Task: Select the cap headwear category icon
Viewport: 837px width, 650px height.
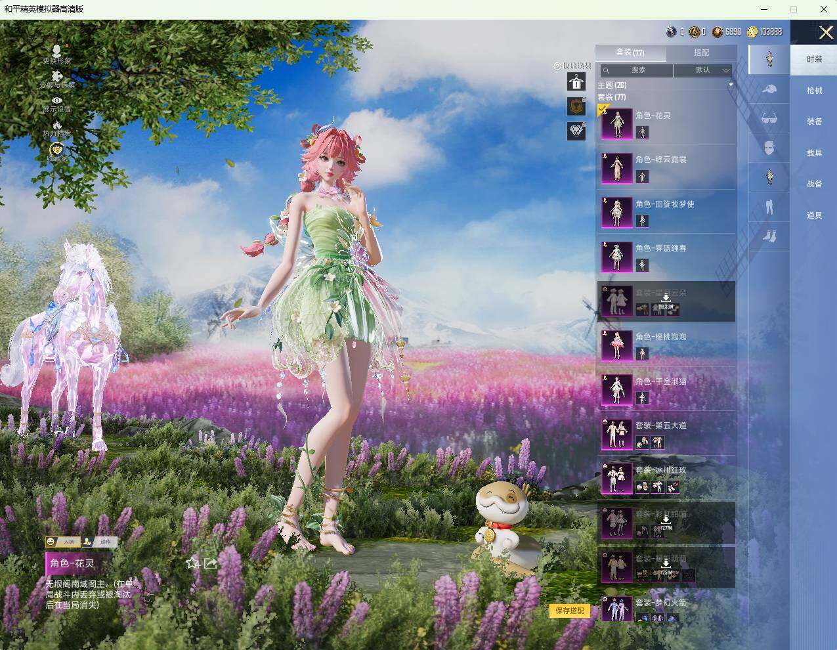Action: point(769,89)
